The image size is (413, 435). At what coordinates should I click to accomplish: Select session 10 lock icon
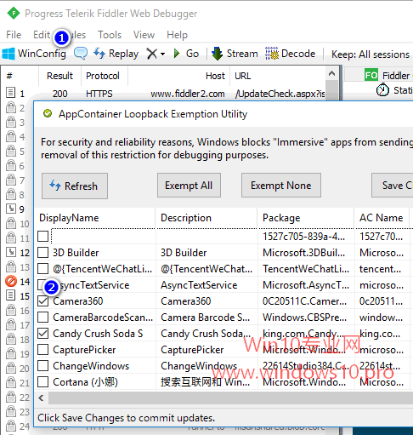11,223
